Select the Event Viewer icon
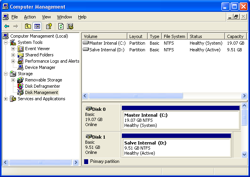 click(20, 49)
